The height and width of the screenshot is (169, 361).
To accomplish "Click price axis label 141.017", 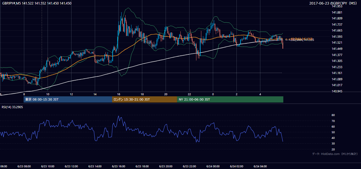I will [x=337, y=85].
